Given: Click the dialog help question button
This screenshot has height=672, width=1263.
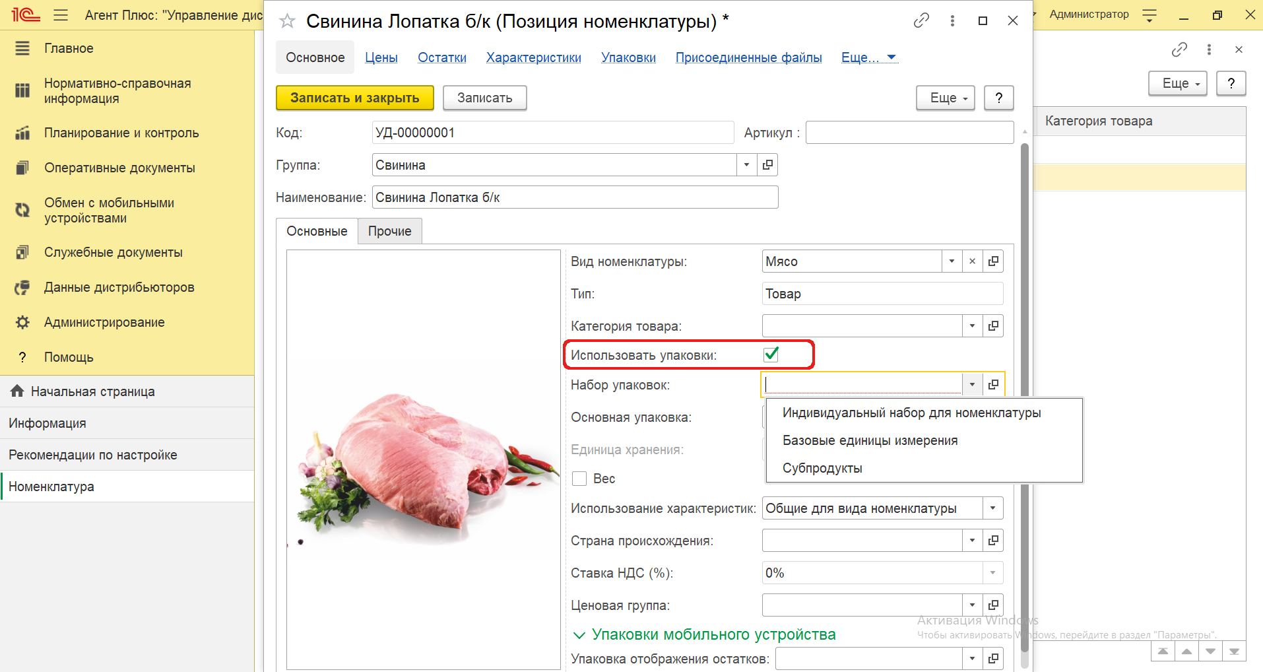Looking at the screenshot, I should pyautogui.click(x=999, y=98).
